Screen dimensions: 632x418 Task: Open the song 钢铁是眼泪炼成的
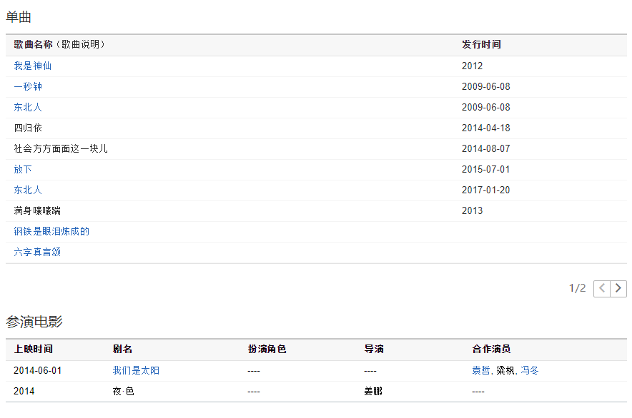pyautogui.click(x=51, y=231)
